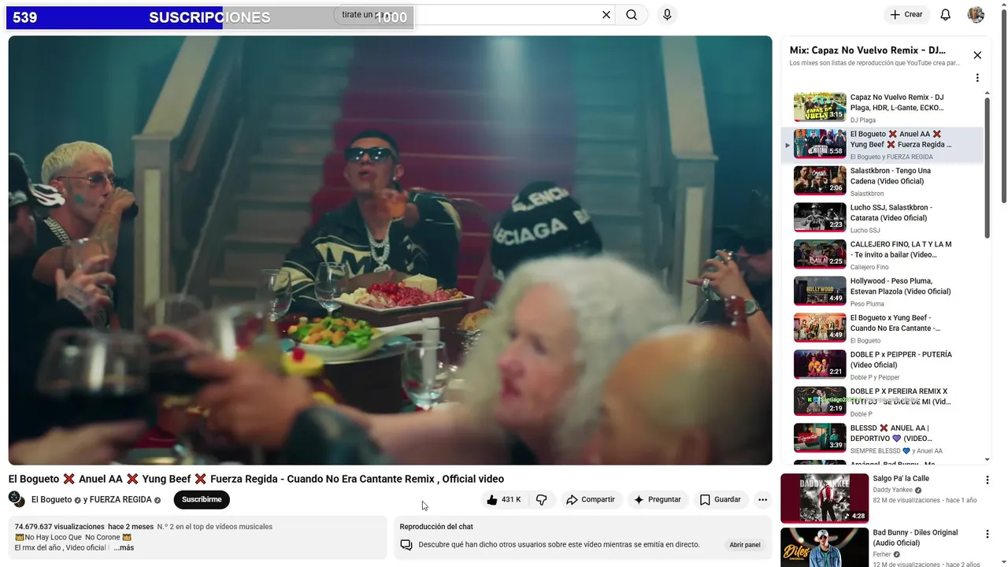Open the chat replay with Abrir panel

[745, 545]
